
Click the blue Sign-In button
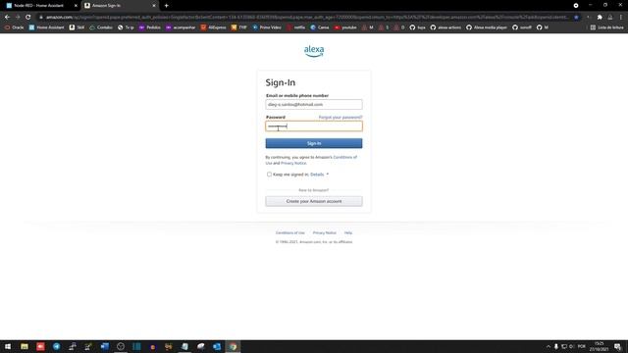[x=314, y=143]
